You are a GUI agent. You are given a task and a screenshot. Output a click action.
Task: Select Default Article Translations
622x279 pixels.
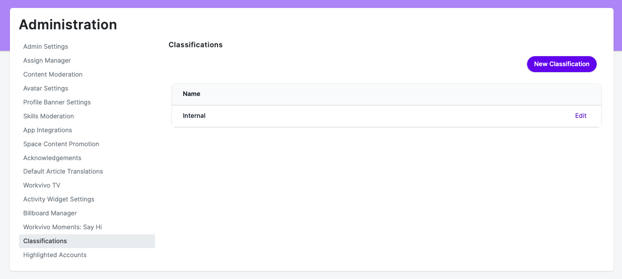pyautogui.click(x=63, y=172)
